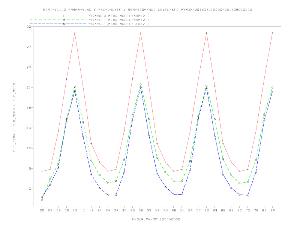Click x-axis forecast hour label 51
Image resolution: width=297 pixels, height=229 pixels.
(x=182, y=210)
